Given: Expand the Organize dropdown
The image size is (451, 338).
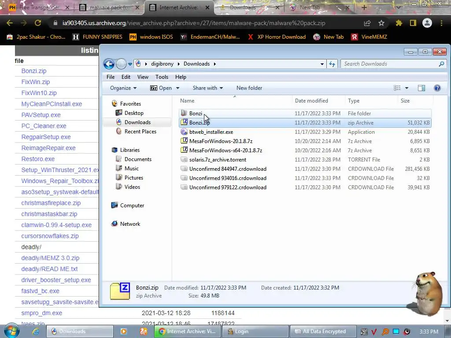Looking at the screenshot, I should click(123, 88).
